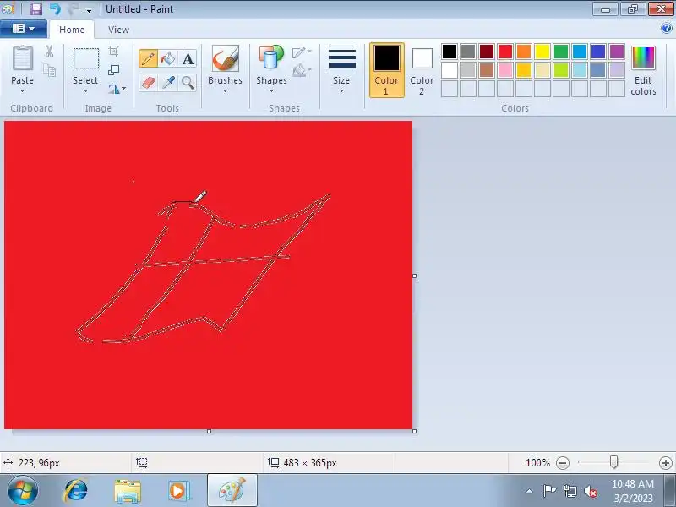Expand the Shapes dropdown arrow
This screenshot has width=676, height=507.
(x=271, y=91)
